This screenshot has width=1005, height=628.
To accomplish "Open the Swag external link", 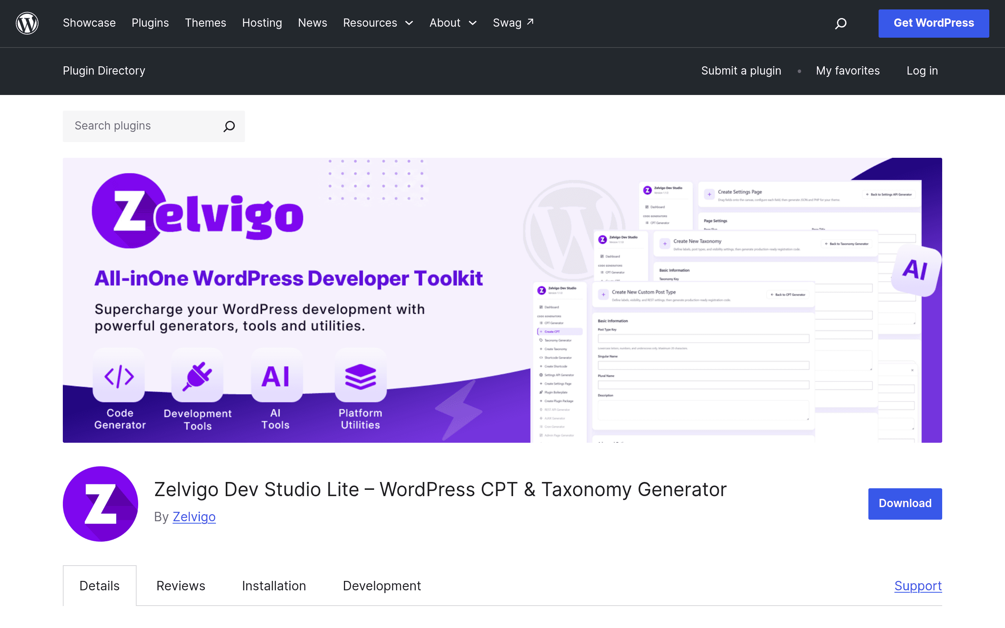I will 513,23.
